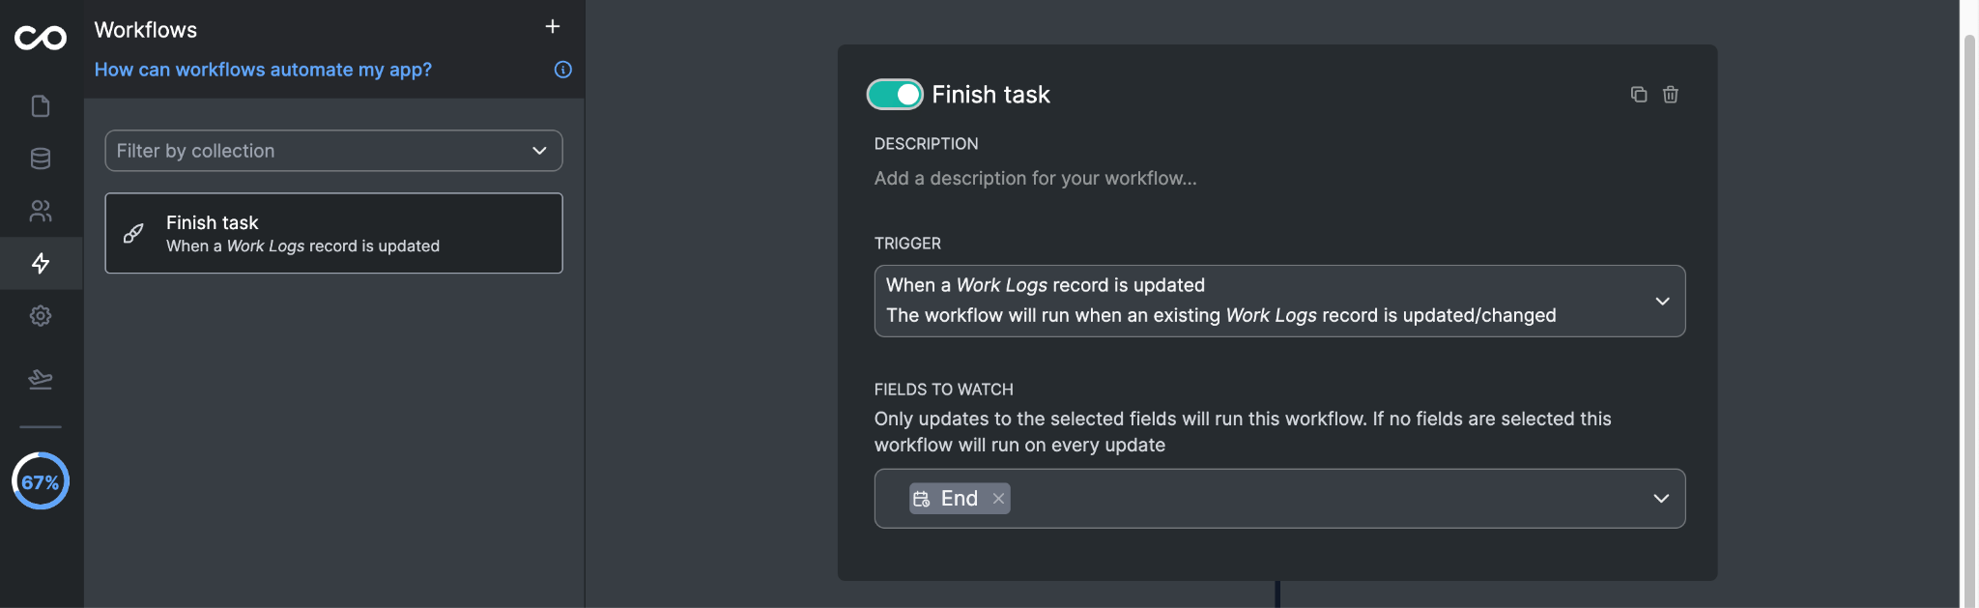The height and width of the screenshot is (608, 1979).
Task: Open the Filter by collection dropdown
Action: (333, 151)
